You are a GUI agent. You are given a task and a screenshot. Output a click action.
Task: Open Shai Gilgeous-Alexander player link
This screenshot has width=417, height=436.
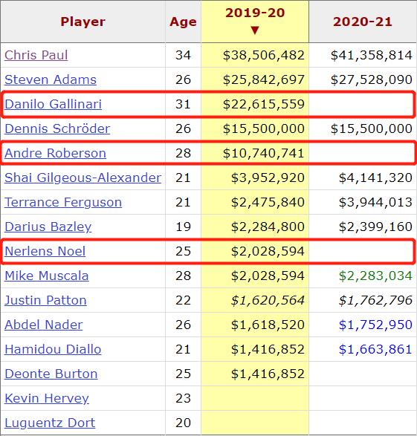tap(83, 178)
